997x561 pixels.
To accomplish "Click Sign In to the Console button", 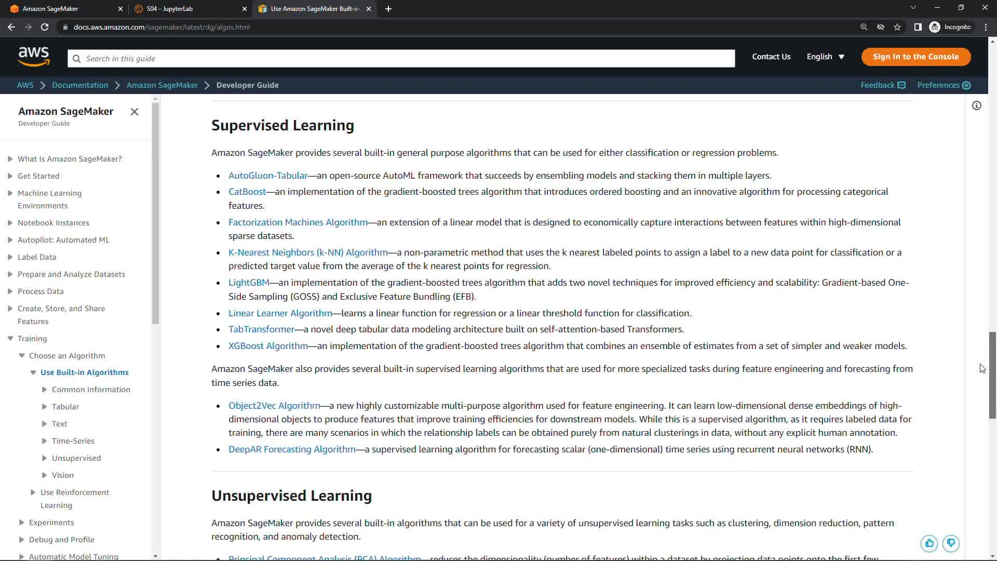I will [915, 57].
